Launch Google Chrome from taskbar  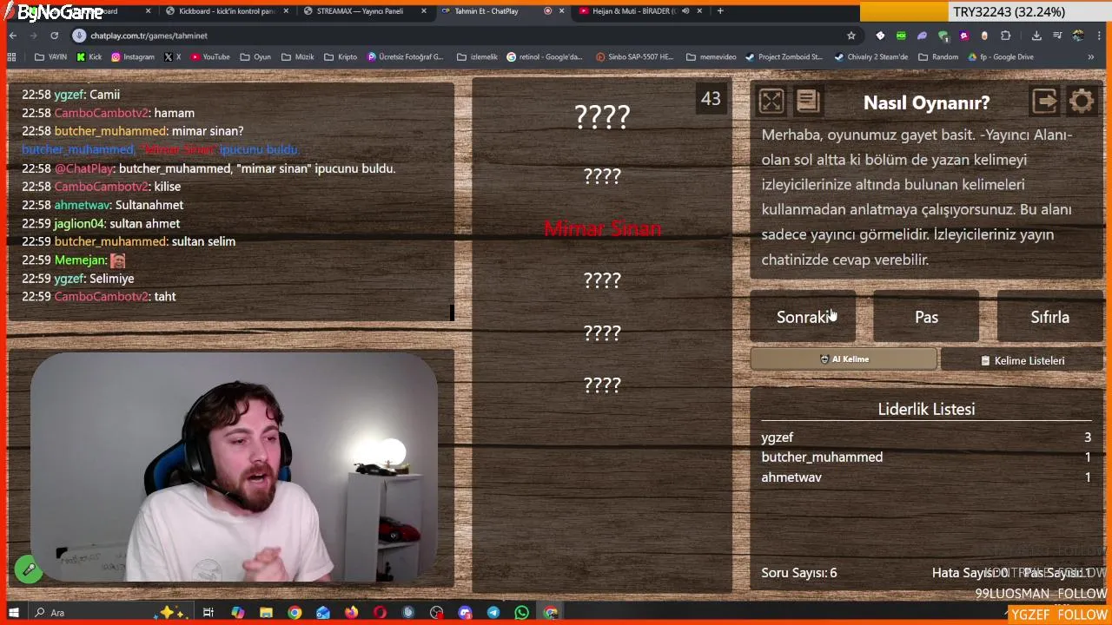[x=295, y=613]
